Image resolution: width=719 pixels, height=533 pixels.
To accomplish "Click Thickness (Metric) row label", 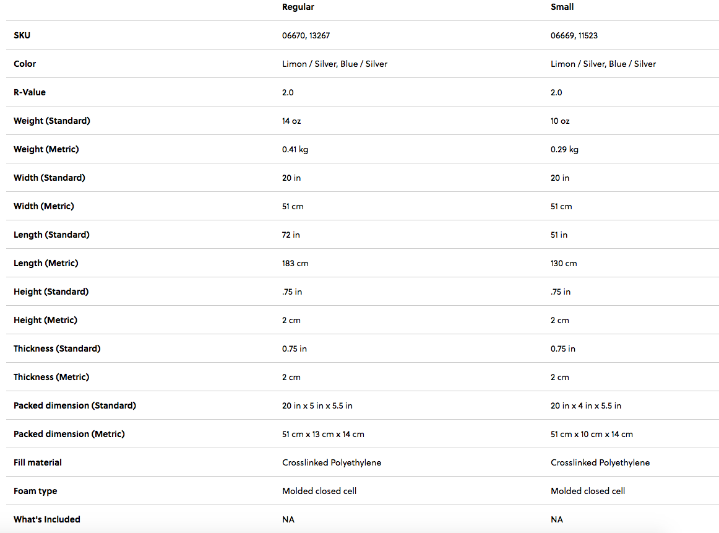I will pos(51,377).
